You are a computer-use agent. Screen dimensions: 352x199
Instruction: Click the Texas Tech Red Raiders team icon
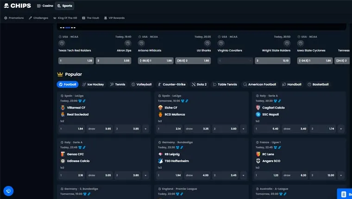click(x=62, y=44)
